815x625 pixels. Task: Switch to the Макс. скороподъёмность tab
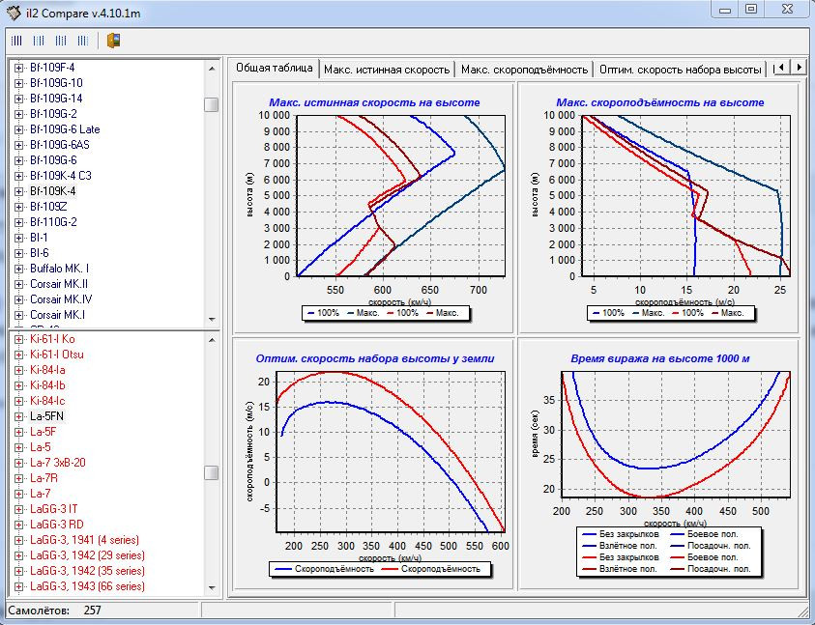(524, 70)
